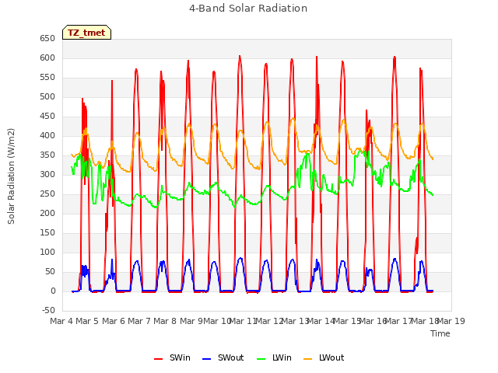Image resolution: width=498 pixels, height=373 pixels.
Task: Click the Mar 6 x-axis label
Action: (114, 321)
